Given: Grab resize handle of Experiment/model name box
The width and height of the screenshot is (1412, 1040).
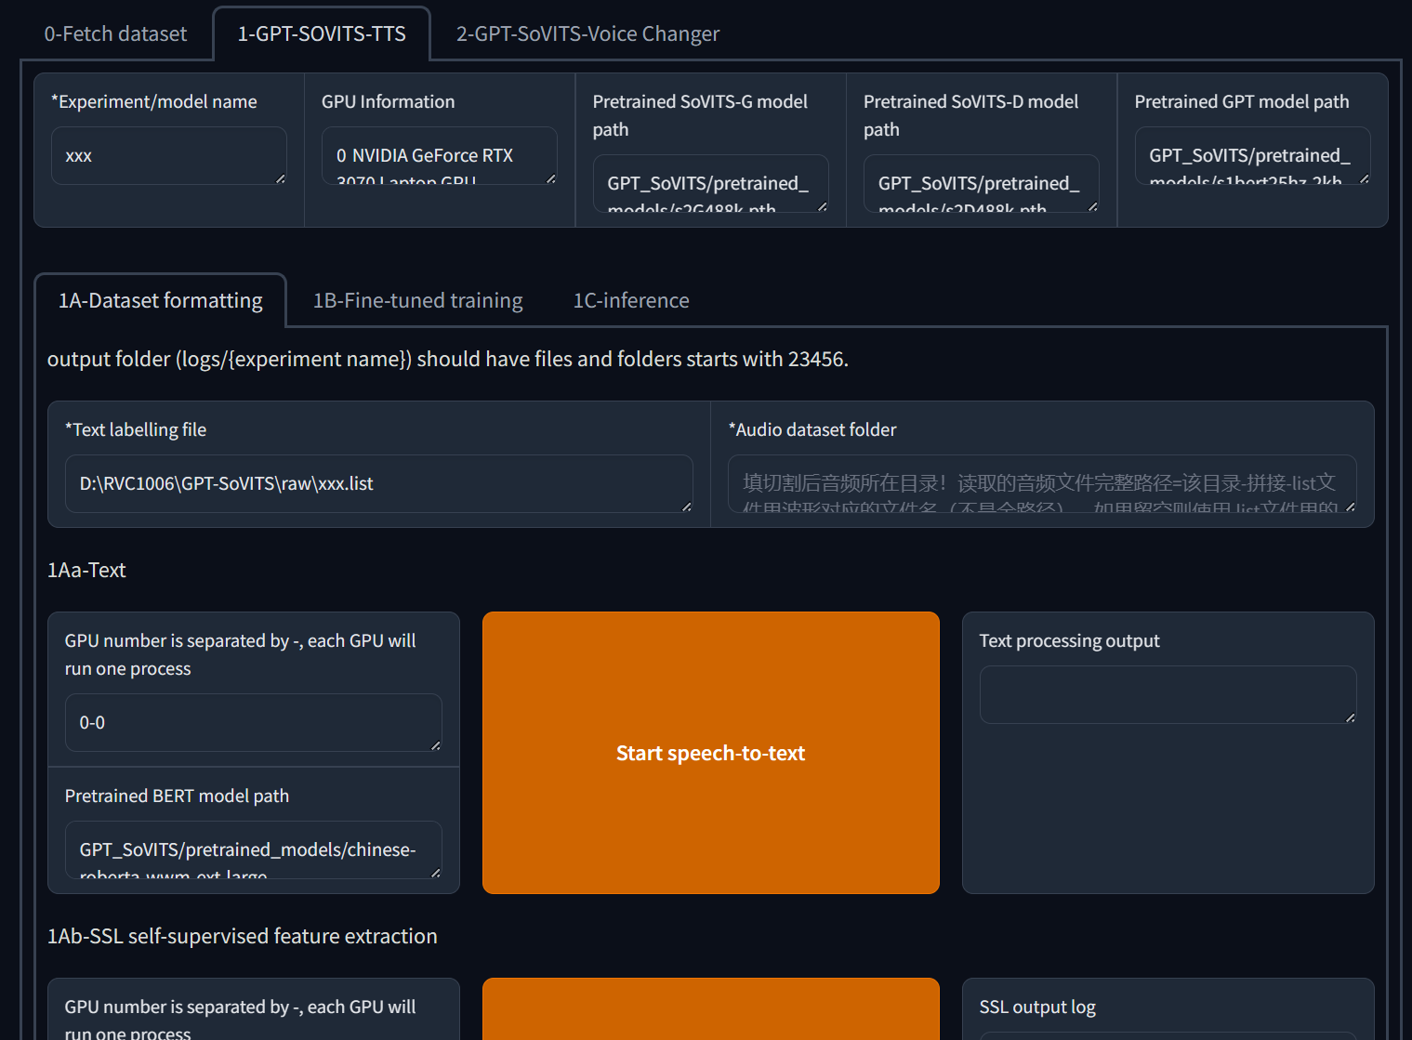Looking at the screenshot, I should 280,178.
